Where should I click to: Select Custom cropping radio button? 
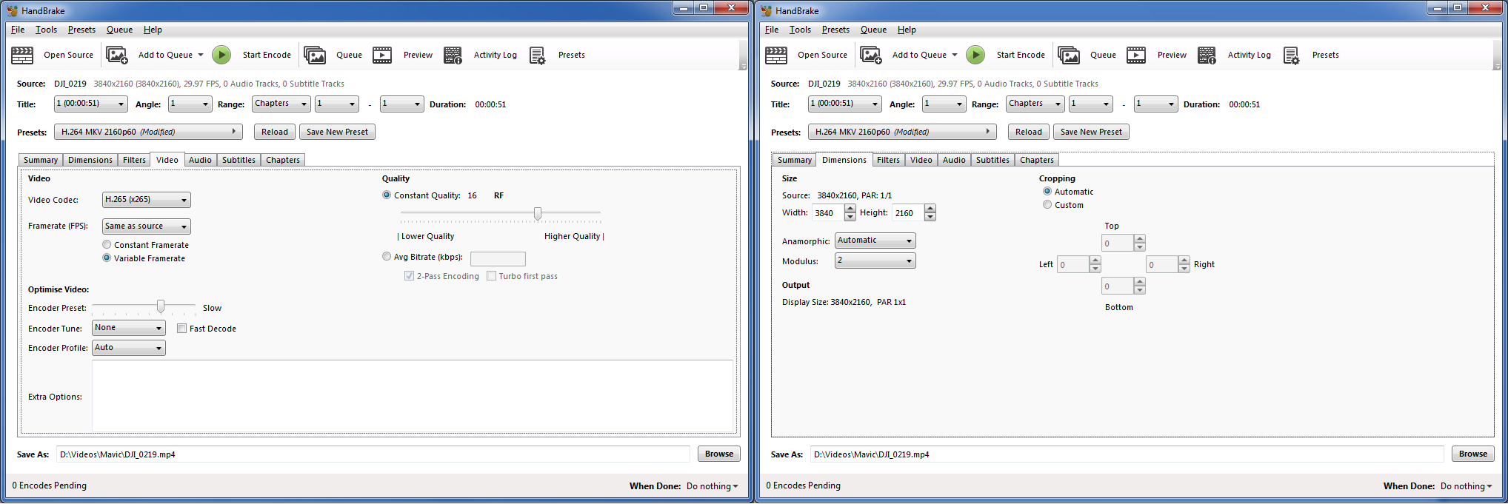1047,205
